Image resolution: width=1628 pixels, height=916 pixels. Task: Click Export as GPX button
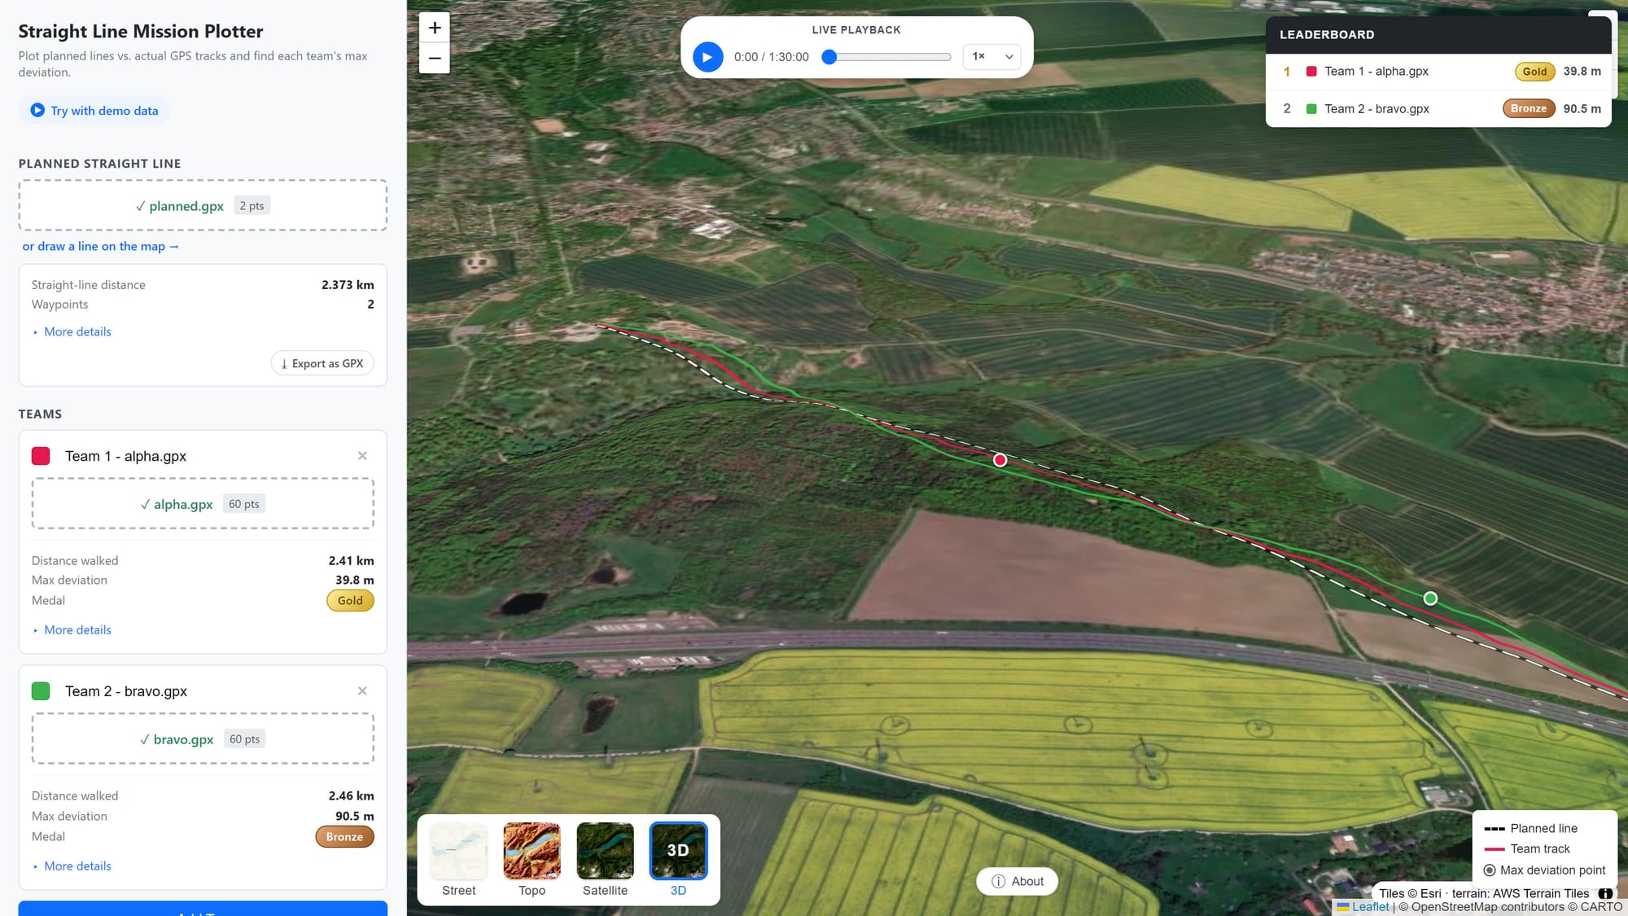pos(322,363)
